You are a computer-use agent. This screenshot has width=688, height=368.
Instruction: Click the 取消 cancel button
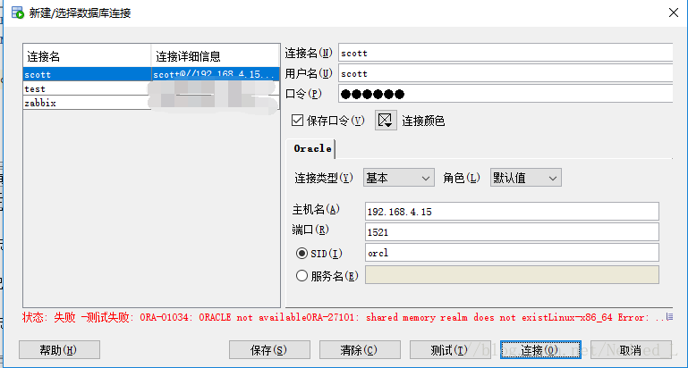click(631, 350)
